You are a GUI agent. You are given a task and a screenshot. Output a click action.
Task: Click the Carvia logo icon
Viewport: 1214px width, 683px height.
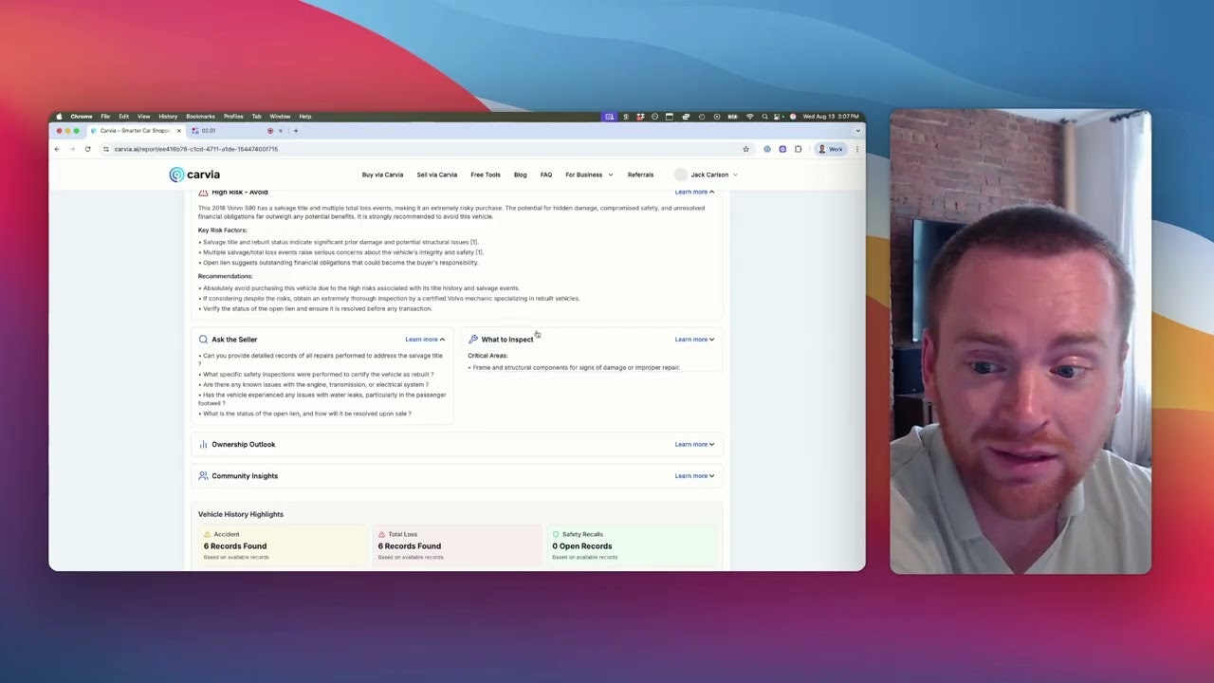176,175
